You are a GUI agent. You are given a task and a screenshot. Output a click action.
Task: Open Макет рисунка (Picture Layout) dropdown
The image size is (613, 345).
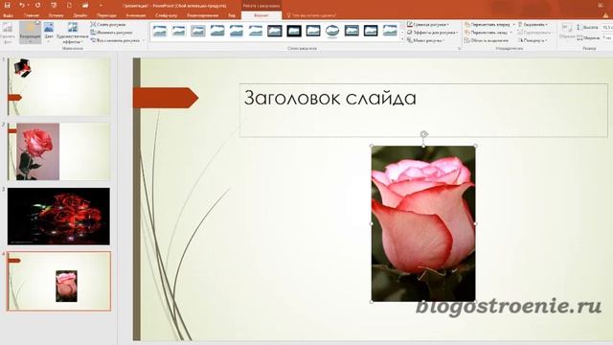(x=425, y=40)
